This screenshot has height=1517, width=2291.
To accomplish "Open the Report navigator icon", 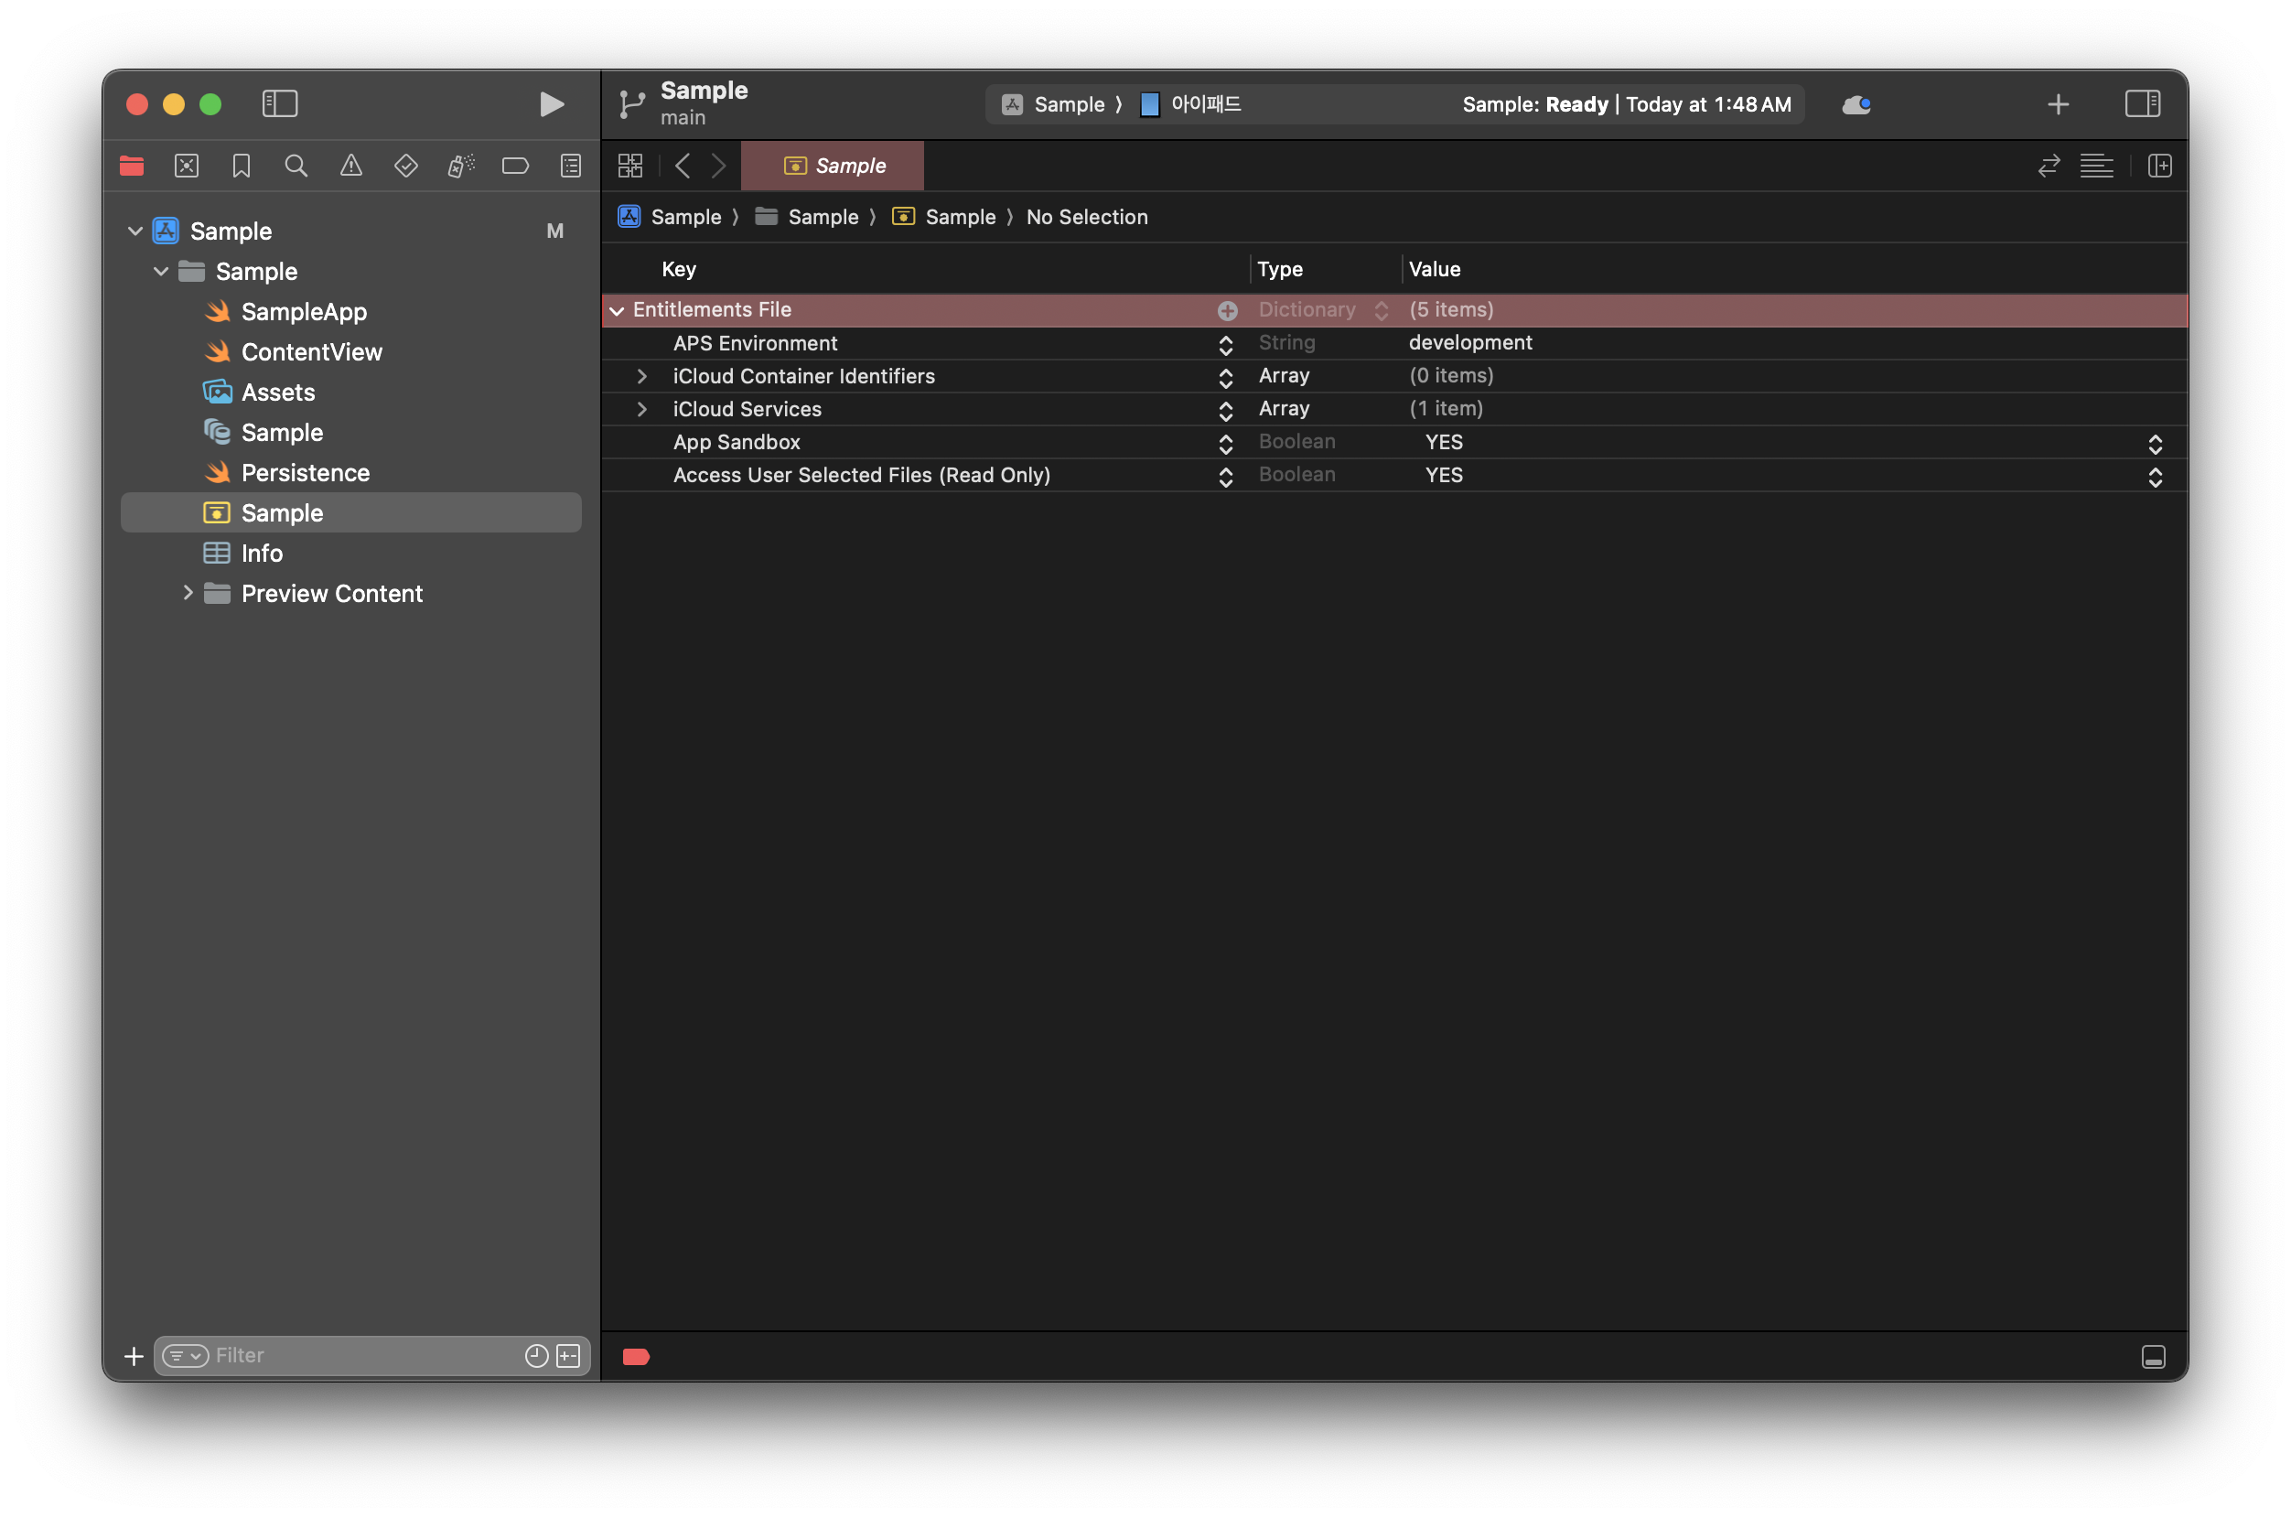I will coord(571,167).
